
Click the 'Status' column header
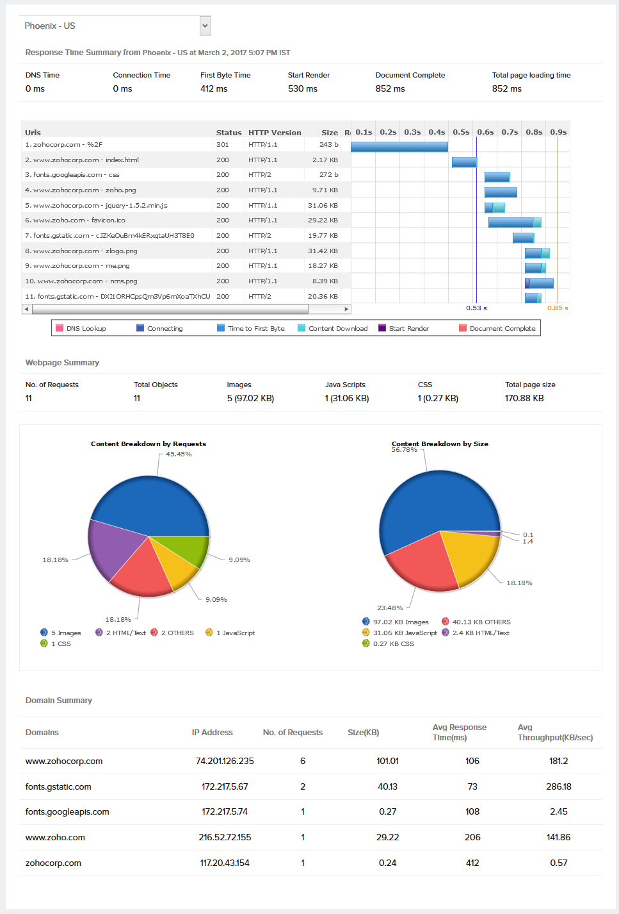click(x=229, y=133)
